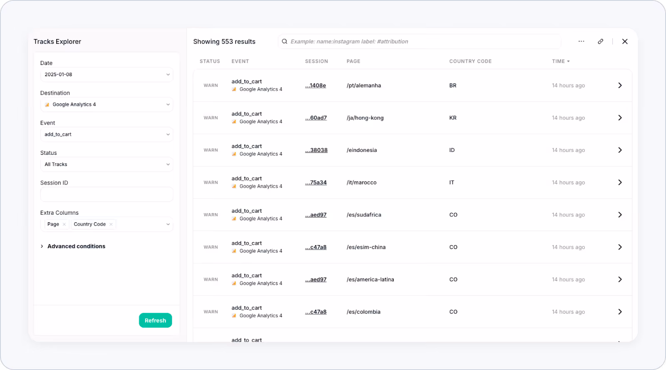
Task: Copy link using the chain icon
Action: [x=600, y=41]
